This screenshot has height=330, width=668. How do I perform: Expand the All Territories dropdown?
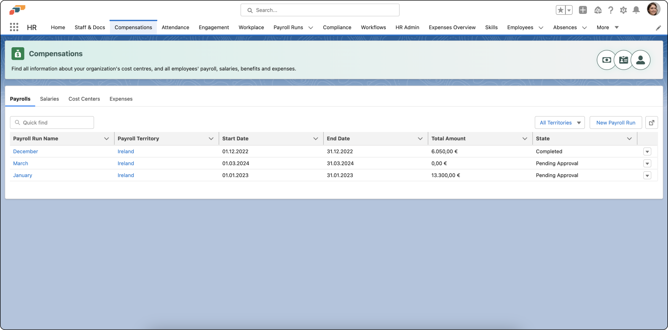click(x=560, y=123)
